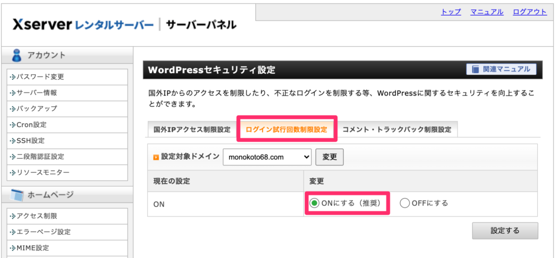Image resolution: width=556 pixels, height=258 pixels.
Task: Click the ホームページ window icon
Action: click(x=17, y=195)
